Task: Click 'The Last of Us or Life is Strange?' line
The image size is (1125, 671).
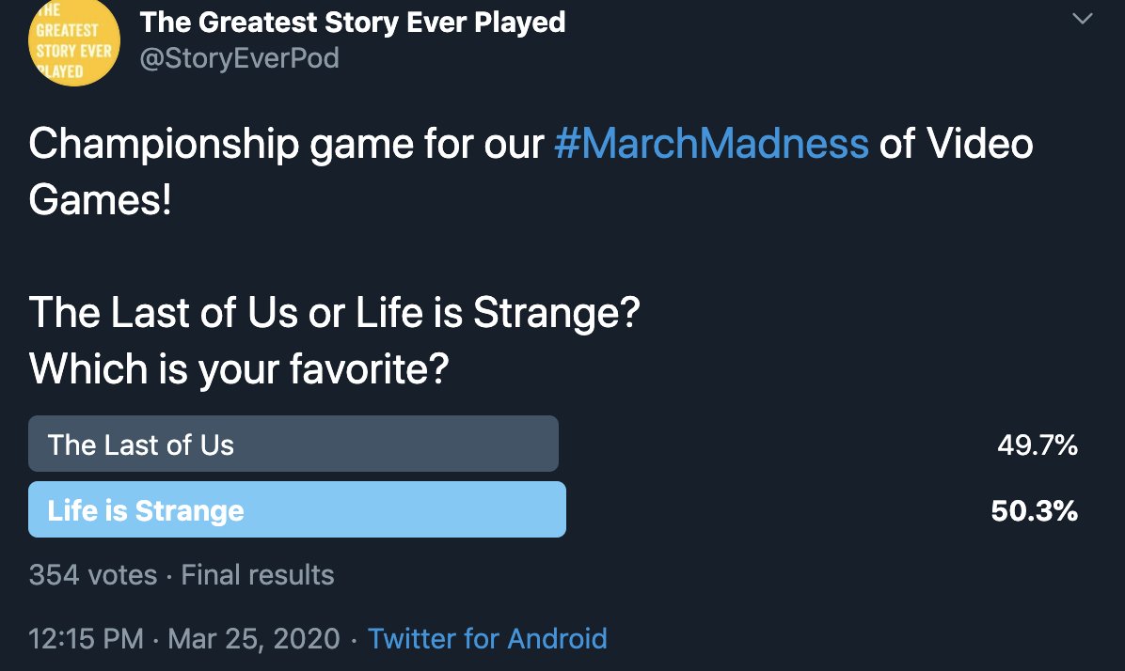Action: [x=334, y=313]
